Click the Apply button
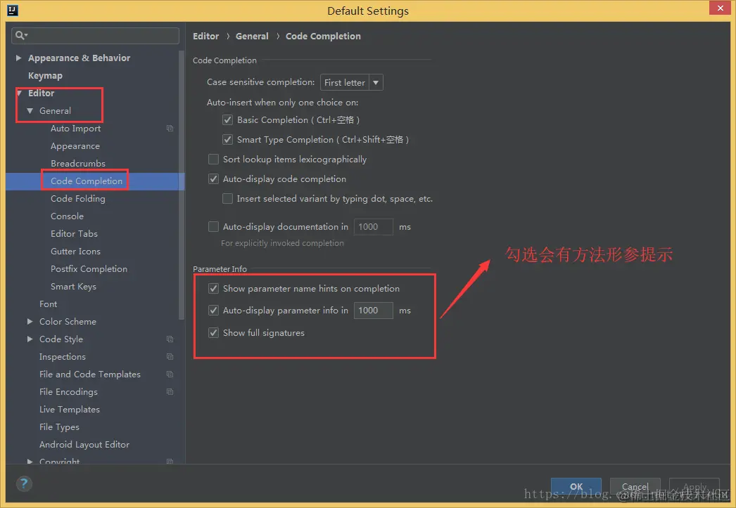The image size is (736, 508). point(694,486)
